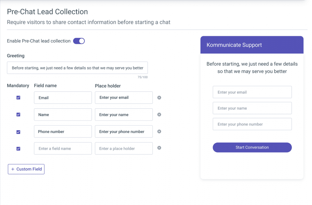Edit the 'Enter your email' placeholder input
This screenshot has height=205, width=312.
pyautogui.click(x=124, y=98)
